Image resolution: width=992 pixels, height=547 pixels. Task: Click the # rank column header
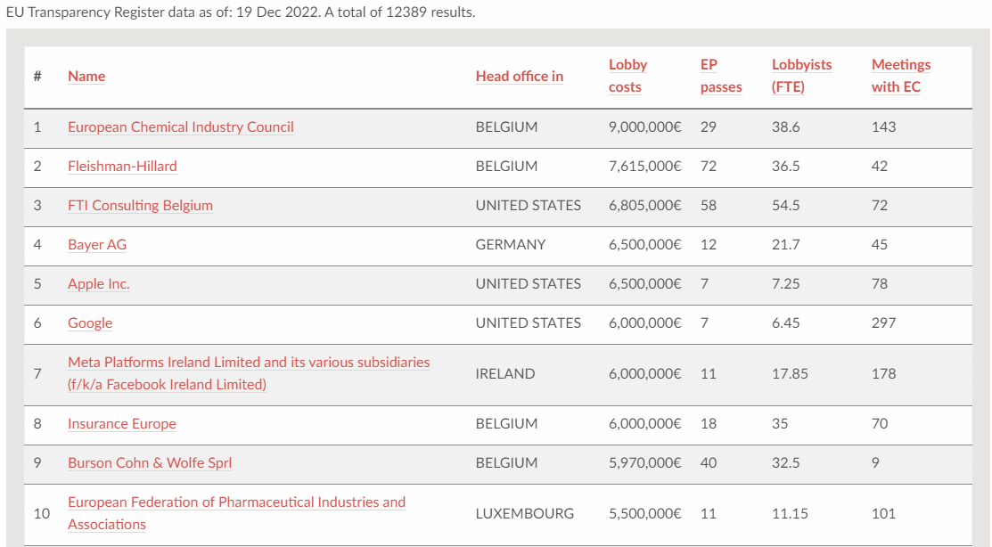pos(37,77)
